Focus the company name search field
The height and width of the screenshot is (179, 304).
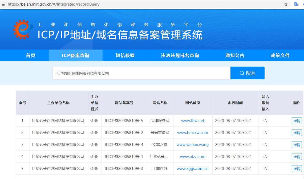point(141,73)
